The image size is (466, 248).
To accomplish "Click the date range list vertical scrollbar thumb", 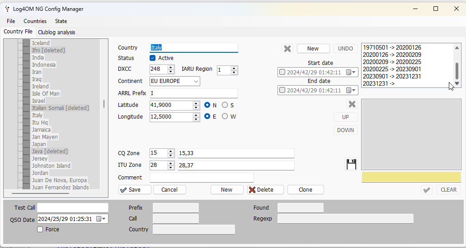I will click(457, 71).
